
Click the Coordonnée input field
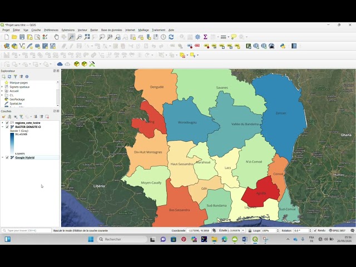tap(199, 230)
